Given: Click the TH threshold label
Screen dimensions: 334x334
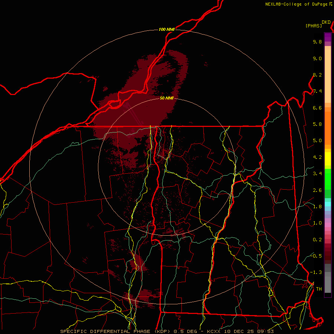Looking at the screenshot, I should point(319,289).
